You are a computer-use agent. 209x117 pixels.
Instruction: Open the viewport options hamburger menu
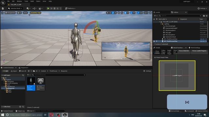(x=2, y=13)
